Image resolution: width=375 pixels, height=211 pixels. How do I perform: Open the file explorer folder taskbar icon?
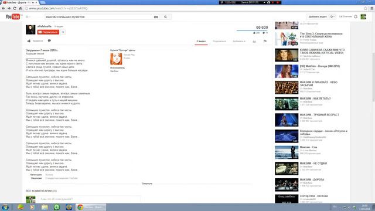point(45,207)
